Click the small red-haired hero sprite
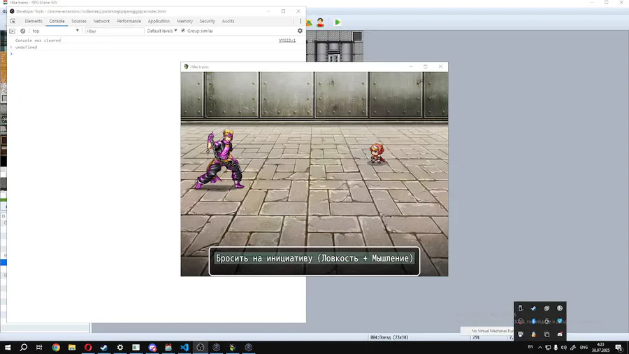 pyautogui.click(x=377, y=154)
